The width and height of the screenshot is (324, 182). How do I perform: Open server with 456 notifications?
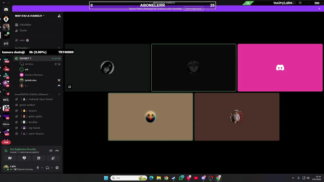tap(6, 60)
